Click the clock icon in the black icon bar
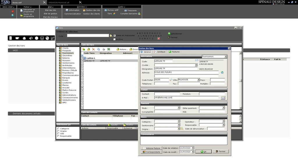The image size is (298, 167). coord(36,38)
